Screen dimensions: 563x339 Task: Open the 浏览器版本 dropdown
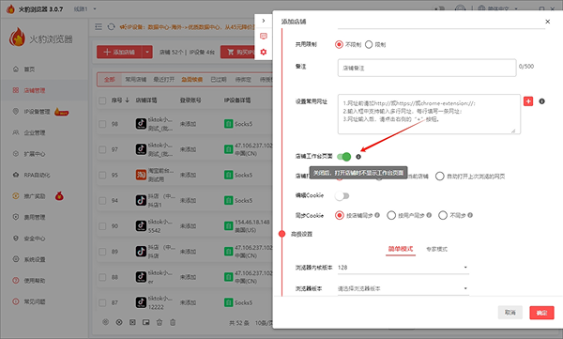(403, 288)
